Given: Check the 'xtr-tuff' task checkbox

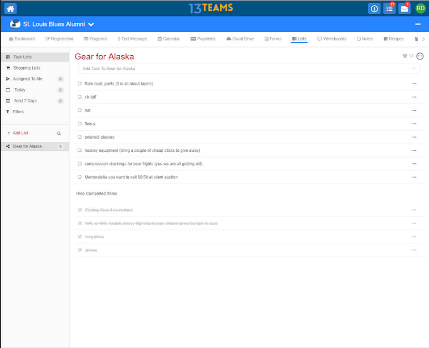Looking at the screenshot, I should pyautogui.click(x=80, y=97).
